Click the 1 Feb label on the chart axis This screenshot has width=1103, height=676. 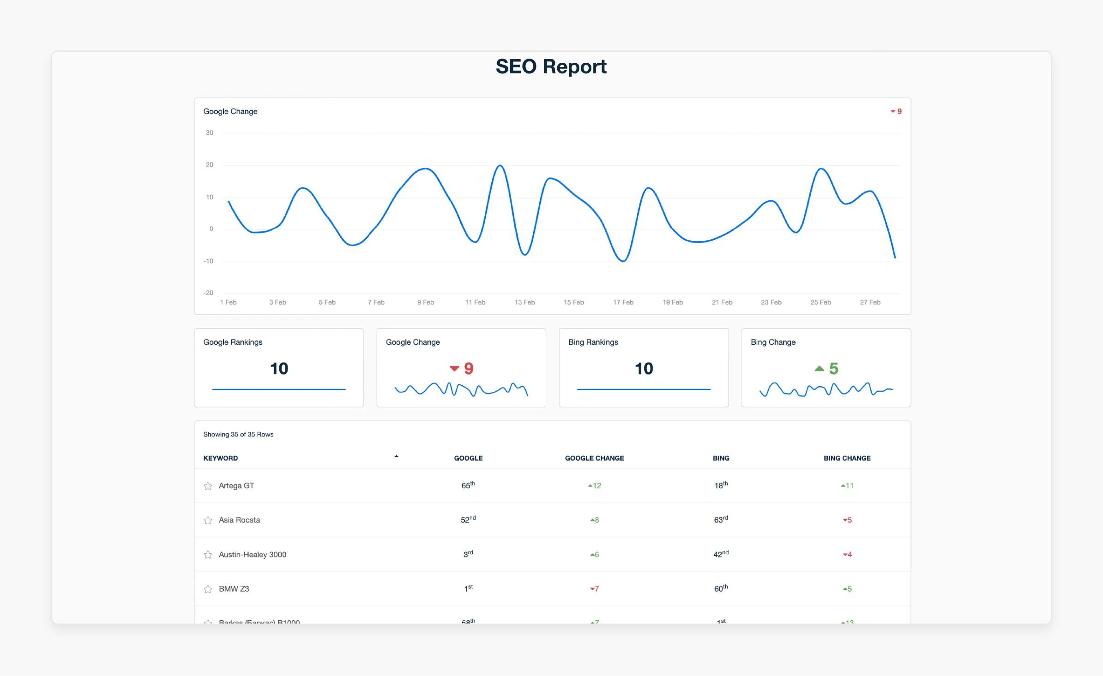point(228,302)
